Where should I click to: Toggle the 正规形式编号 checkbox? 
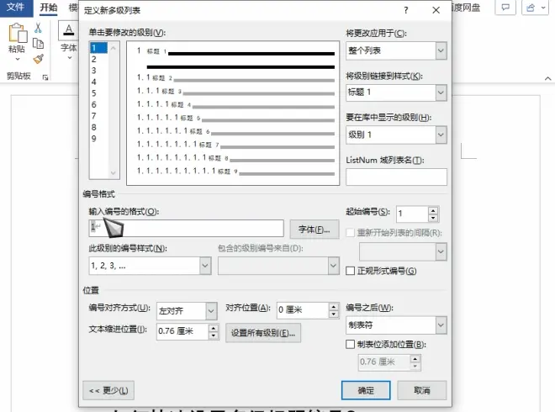[x=350, y=271]
